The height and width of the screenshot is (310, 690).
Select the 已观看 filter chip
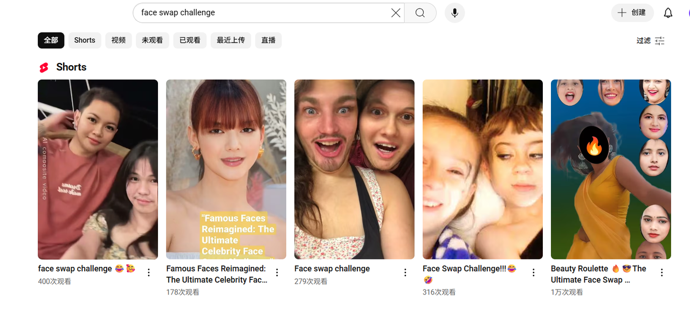click(x=190, y=40)
